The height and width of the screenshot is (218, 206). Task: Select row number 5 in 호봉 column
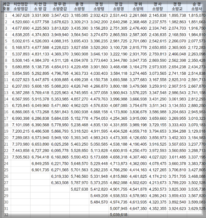(x=6, y=41)
